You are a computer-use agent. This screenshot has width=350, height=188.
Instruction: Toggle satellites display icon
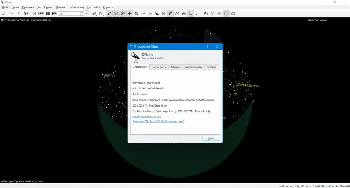tap(136, 13)
